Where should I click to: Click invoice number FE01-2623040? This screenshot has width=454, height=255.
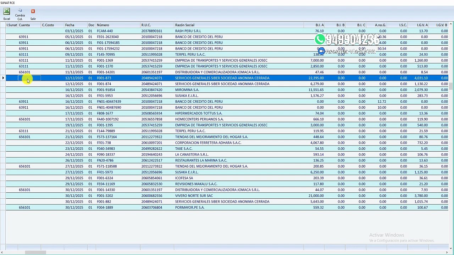[x=108, y=37]
